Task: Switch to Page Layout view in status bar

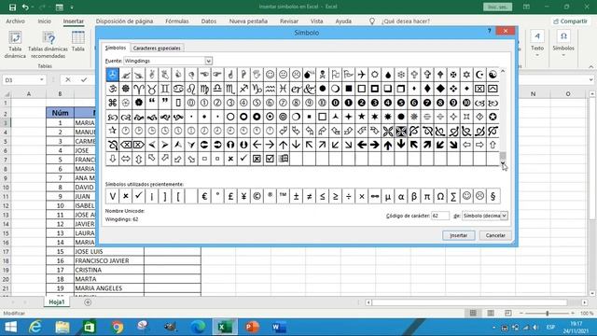Action: 491,314
